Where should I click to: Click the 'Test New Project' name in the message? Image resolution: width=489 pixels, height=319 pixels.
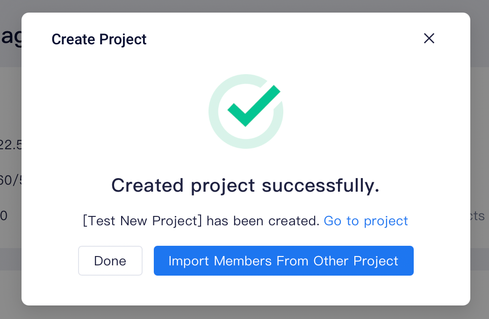click(x=143, y=221)
